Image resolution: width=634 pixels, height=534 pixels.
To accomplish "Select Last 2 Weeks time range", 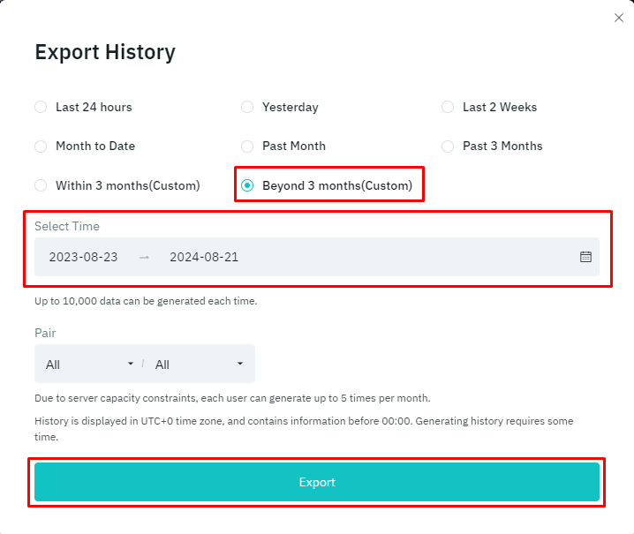I will [448, 107].
